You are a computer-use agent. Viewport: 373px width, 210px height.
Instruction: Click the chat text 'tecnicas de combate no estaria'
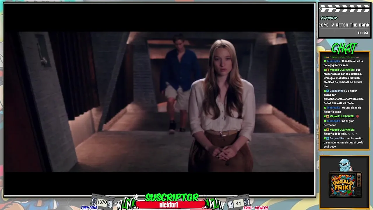tap(343, 82)
